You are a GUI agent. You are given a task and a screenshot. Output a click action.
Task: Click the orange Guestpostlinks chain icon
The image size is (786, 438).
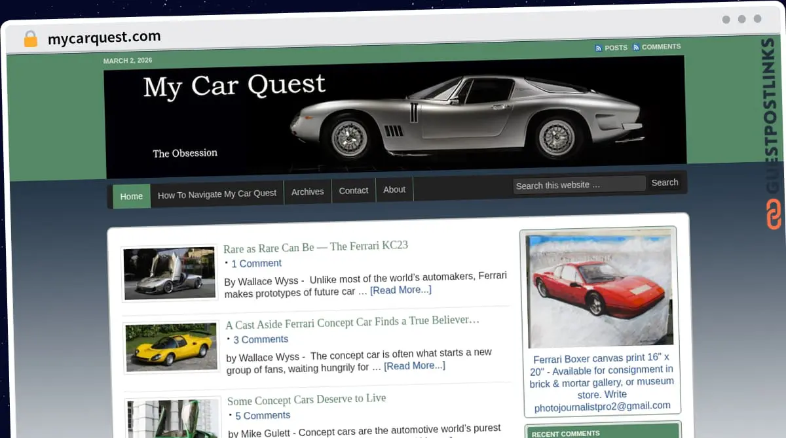pos(774,215)
